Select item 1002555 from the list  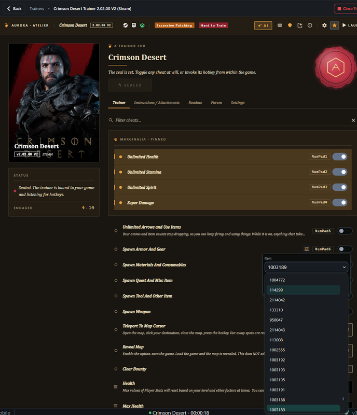click(303, 350)
